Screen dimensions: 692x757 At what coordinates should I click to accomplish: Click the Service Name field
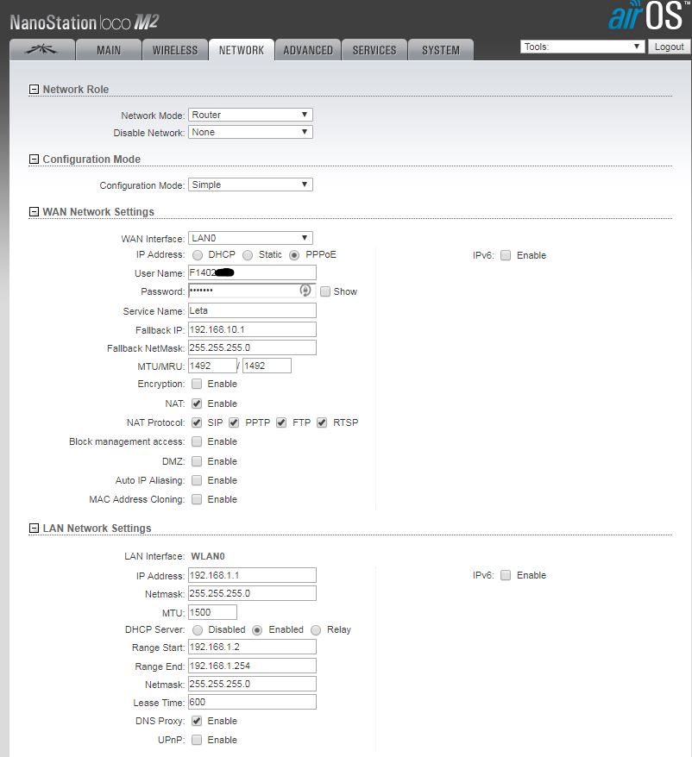pyautogui.click(x=252, y=311)
